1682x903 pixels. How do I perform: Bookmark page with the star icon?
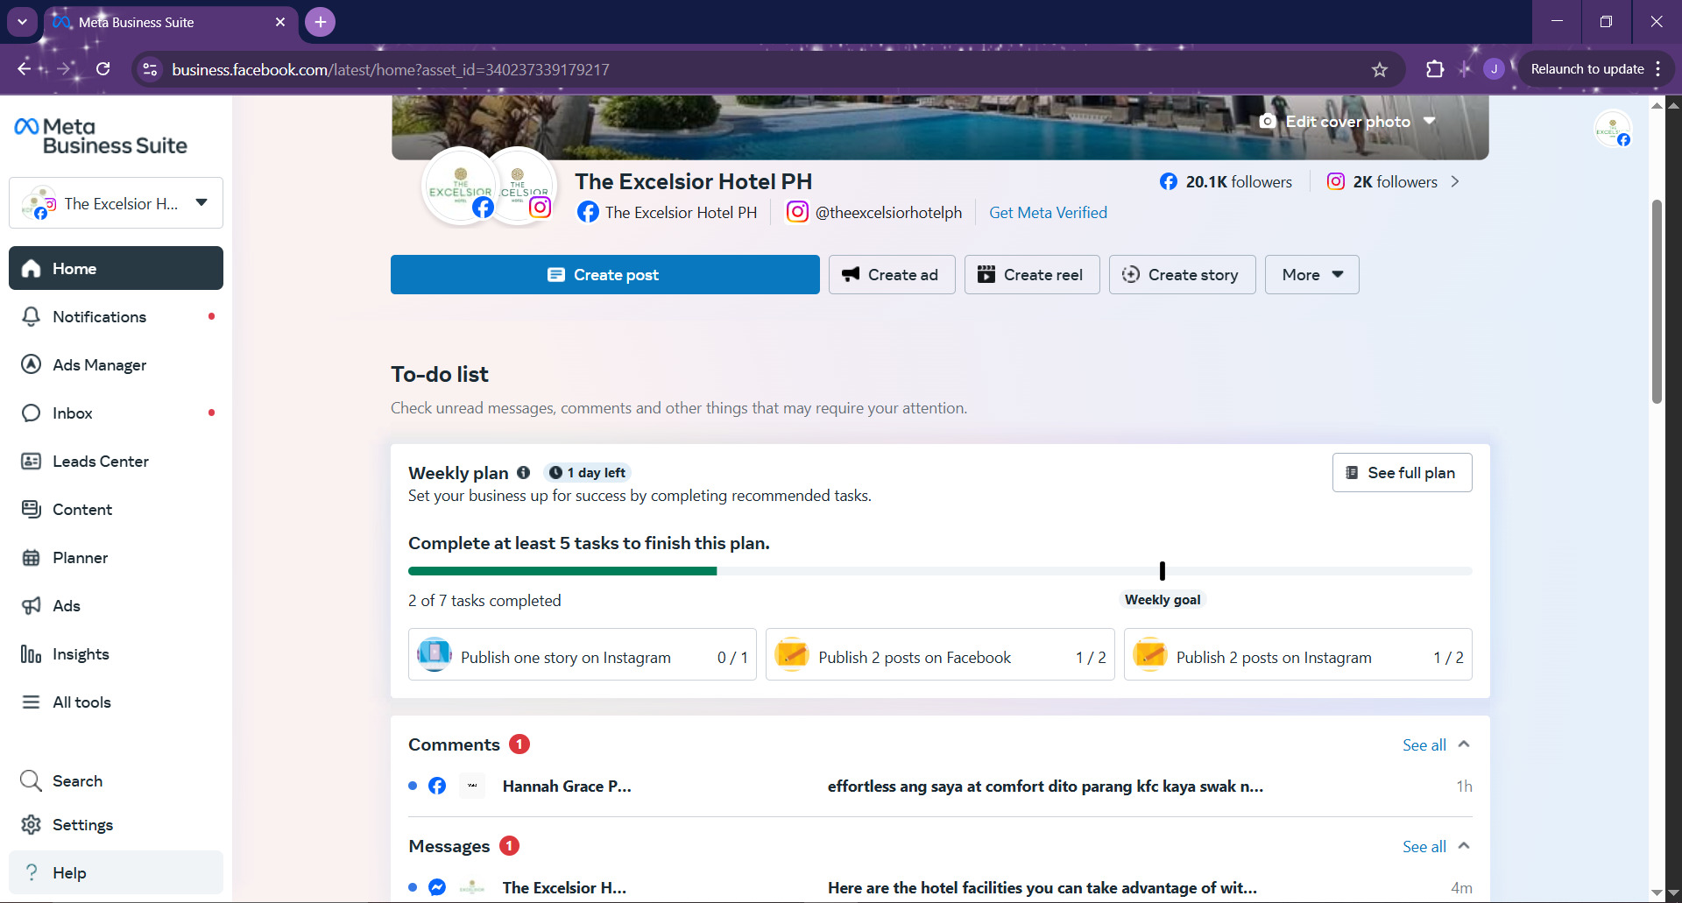(1380, 69)
